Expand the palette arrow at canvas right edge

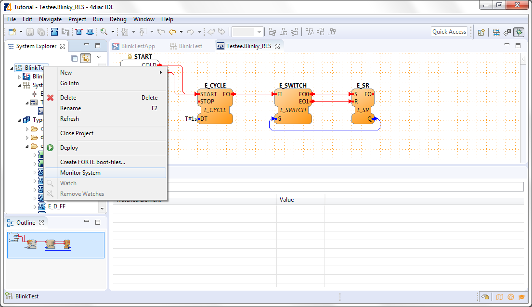(523, 59)
